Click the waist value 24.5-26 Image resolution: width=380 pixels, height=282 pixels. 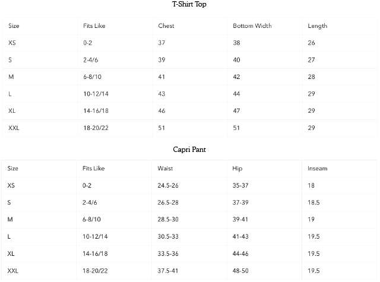pyautogui.click(x=169, y=186)
